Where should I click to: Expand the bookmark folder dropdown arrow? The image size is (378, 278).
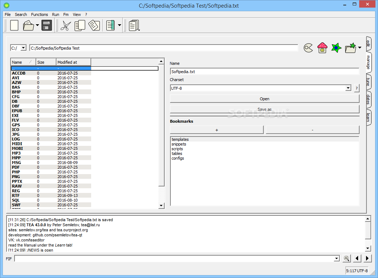(360, 47)
